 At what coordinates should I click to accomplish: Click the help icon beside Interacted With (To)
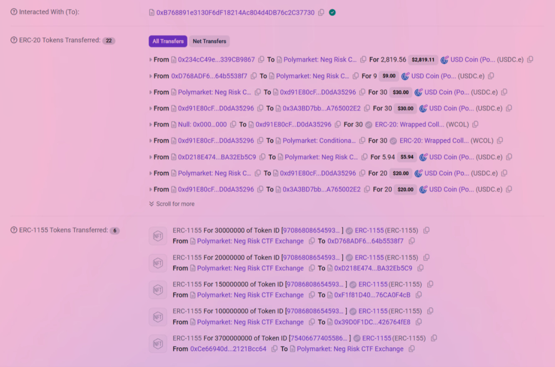pyautogui.click(x=14, y=12)
